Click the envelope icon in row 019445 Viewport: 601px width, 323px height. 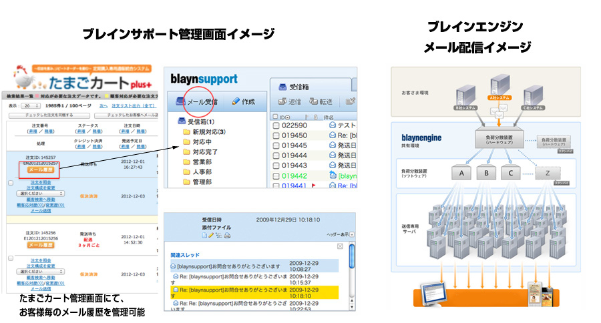333,145
